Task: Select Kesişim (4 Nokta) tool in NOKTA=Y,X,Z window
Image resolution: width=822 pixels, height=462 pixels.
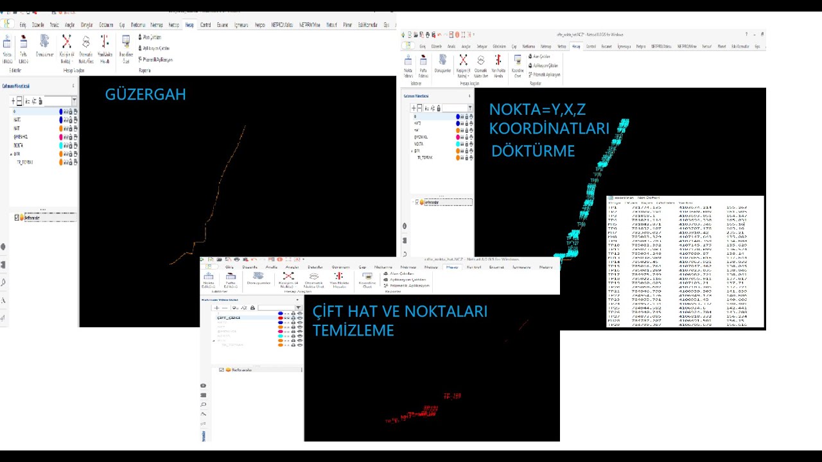Action: [464, 66]
